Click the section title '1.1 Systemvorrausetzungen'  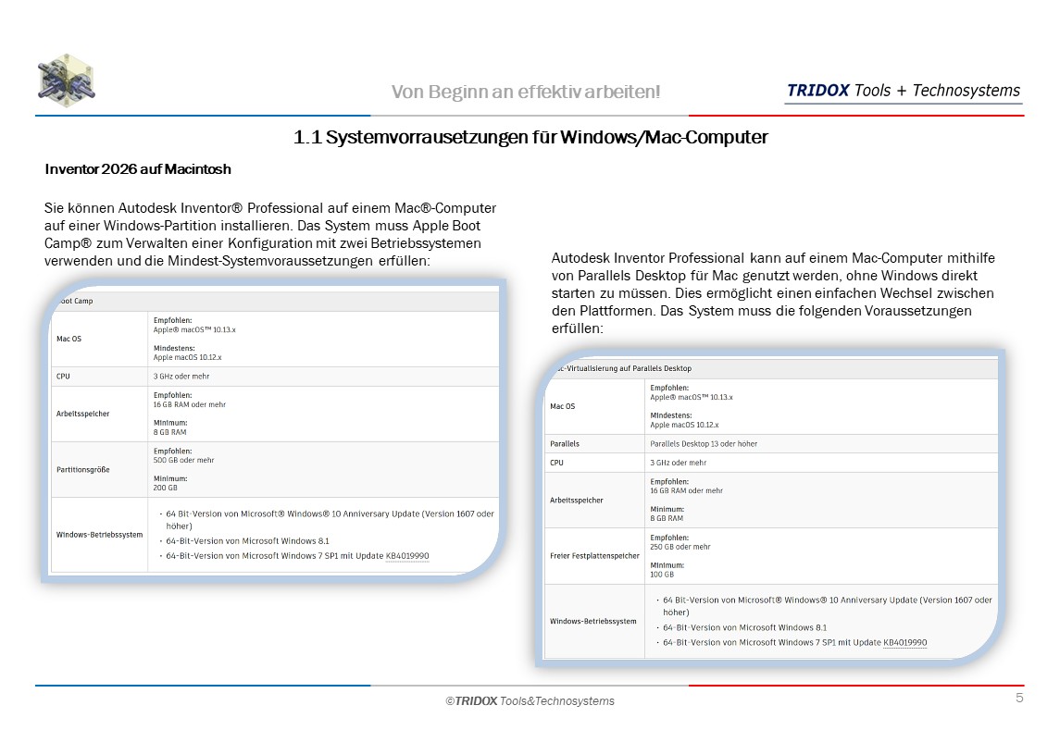(x=530, y=138)
